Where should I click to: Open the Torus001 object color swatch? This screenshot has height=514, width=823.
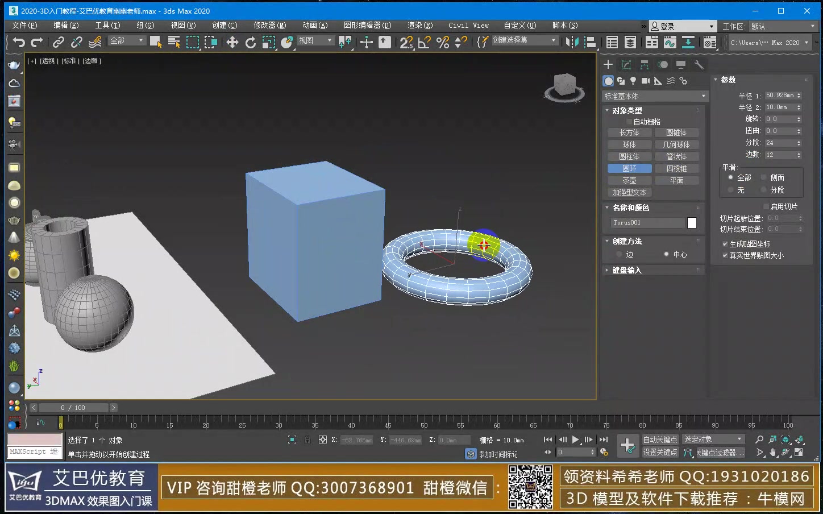pyautogui.click(x=692, y=222)
